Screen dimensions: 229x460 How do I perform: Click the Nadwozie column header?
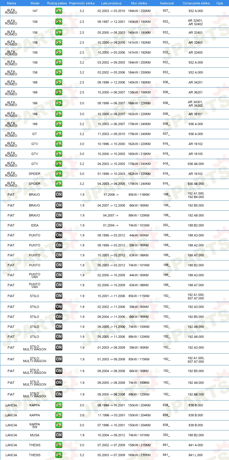point(167,3)
